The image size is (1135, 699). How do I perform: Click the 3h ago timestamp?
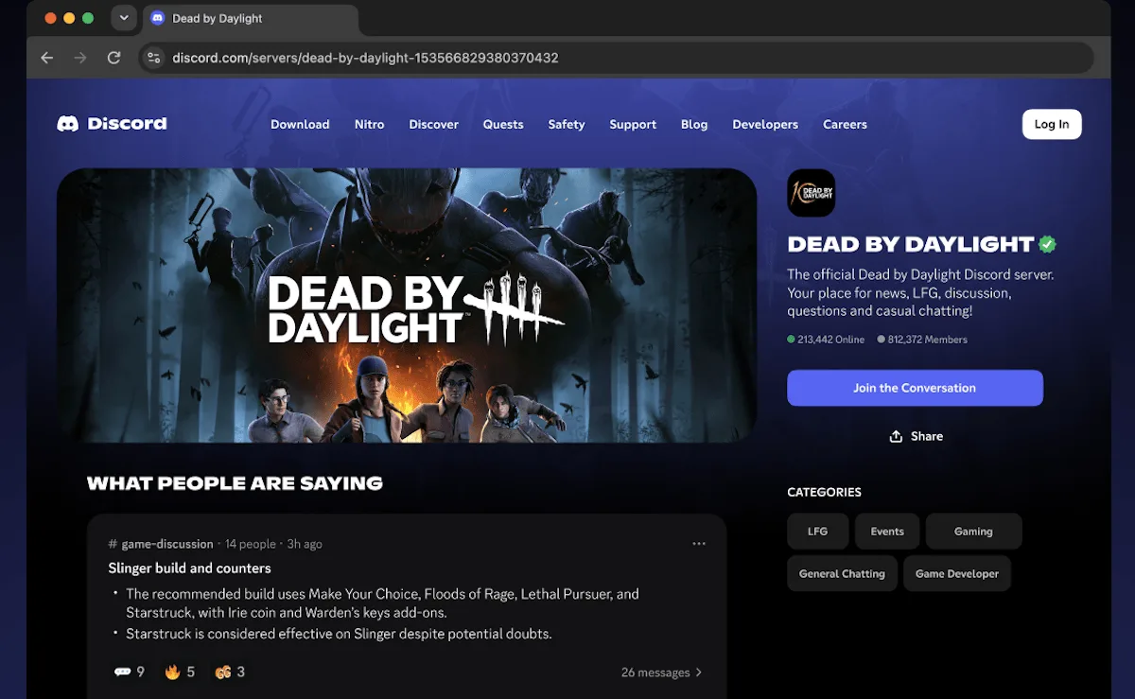[x=305, y=544]
